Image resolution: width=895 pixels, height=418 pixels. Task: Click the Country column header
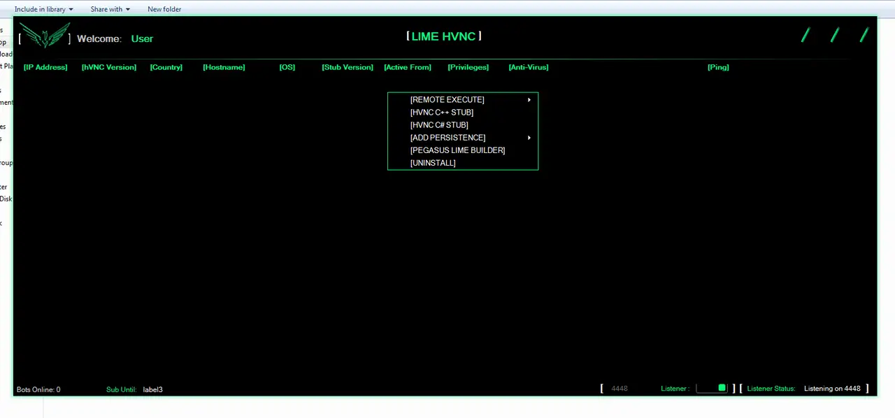(166, 67)
